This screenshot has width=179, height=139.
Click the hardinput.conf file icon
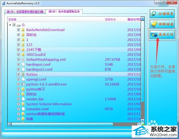pyautogui.click(x=23, y=64)
